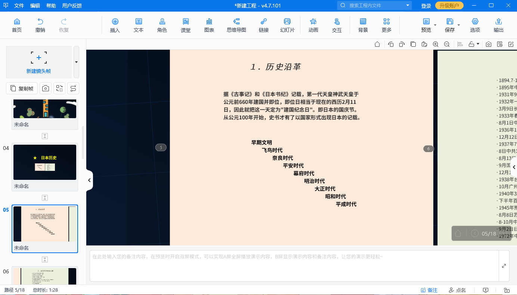Viewport: 517px width, 295px height.
Task: Open the history clock panel icon
Action: click(500, 44)
